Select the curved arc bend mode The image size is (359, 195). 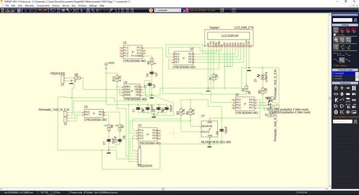(x=343, y=47)
